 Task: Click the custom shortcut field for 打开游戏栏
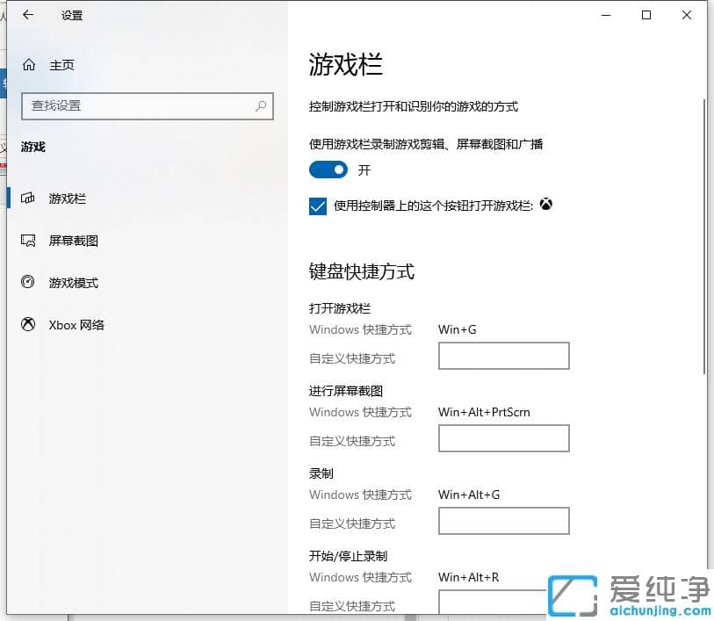(x=503, y=356)
